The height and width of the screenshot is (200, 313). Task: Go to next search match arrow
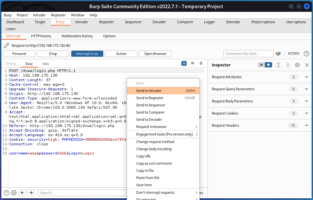coord(31,192)
